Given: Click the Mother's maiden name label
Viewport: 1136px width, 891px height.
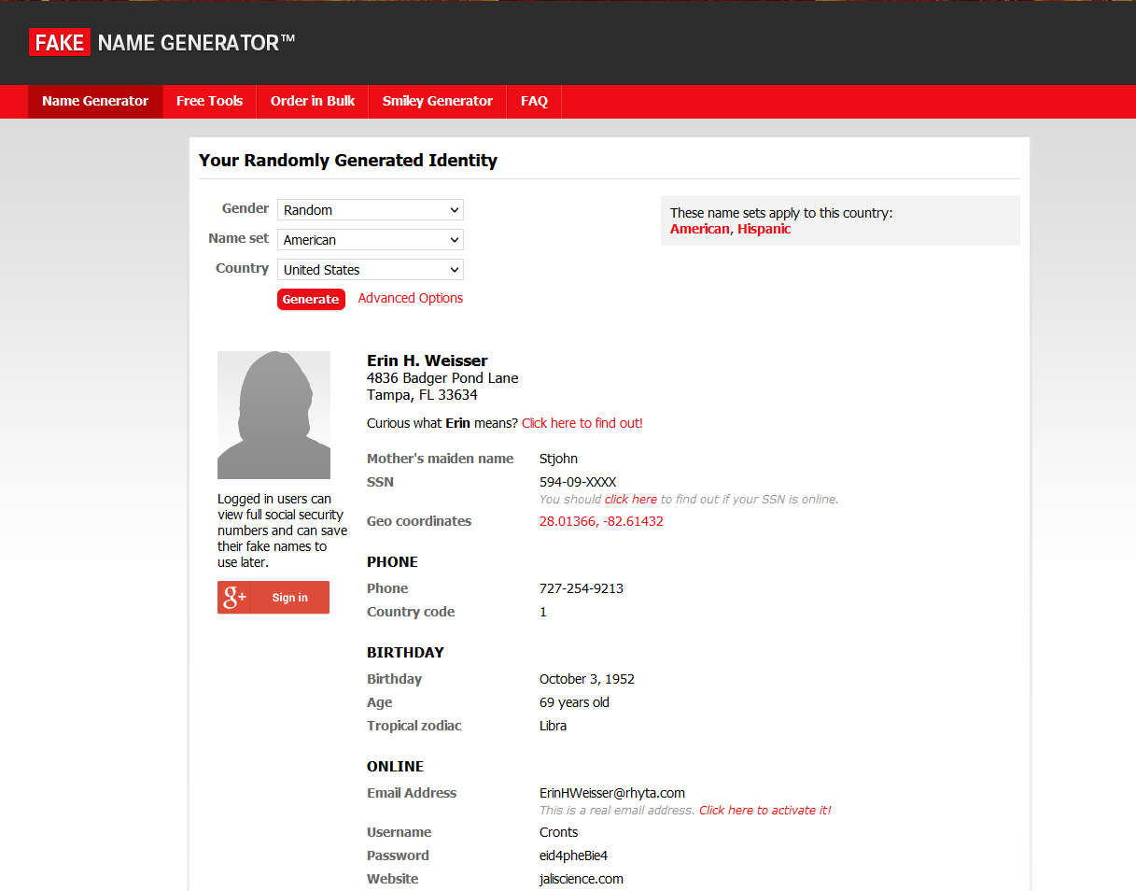Looking at the screenshot, I should point(440,459).
